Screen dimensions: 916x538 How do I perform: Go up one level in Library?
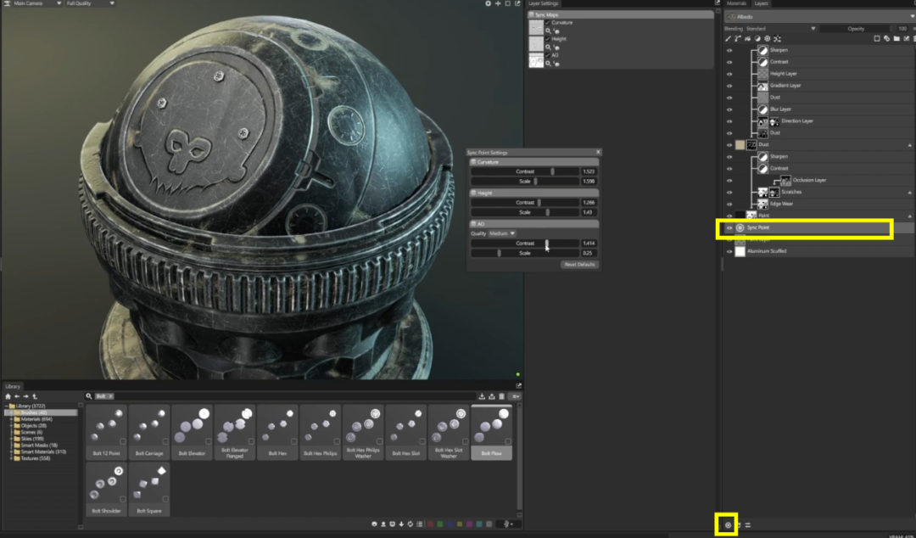(35, 396)
